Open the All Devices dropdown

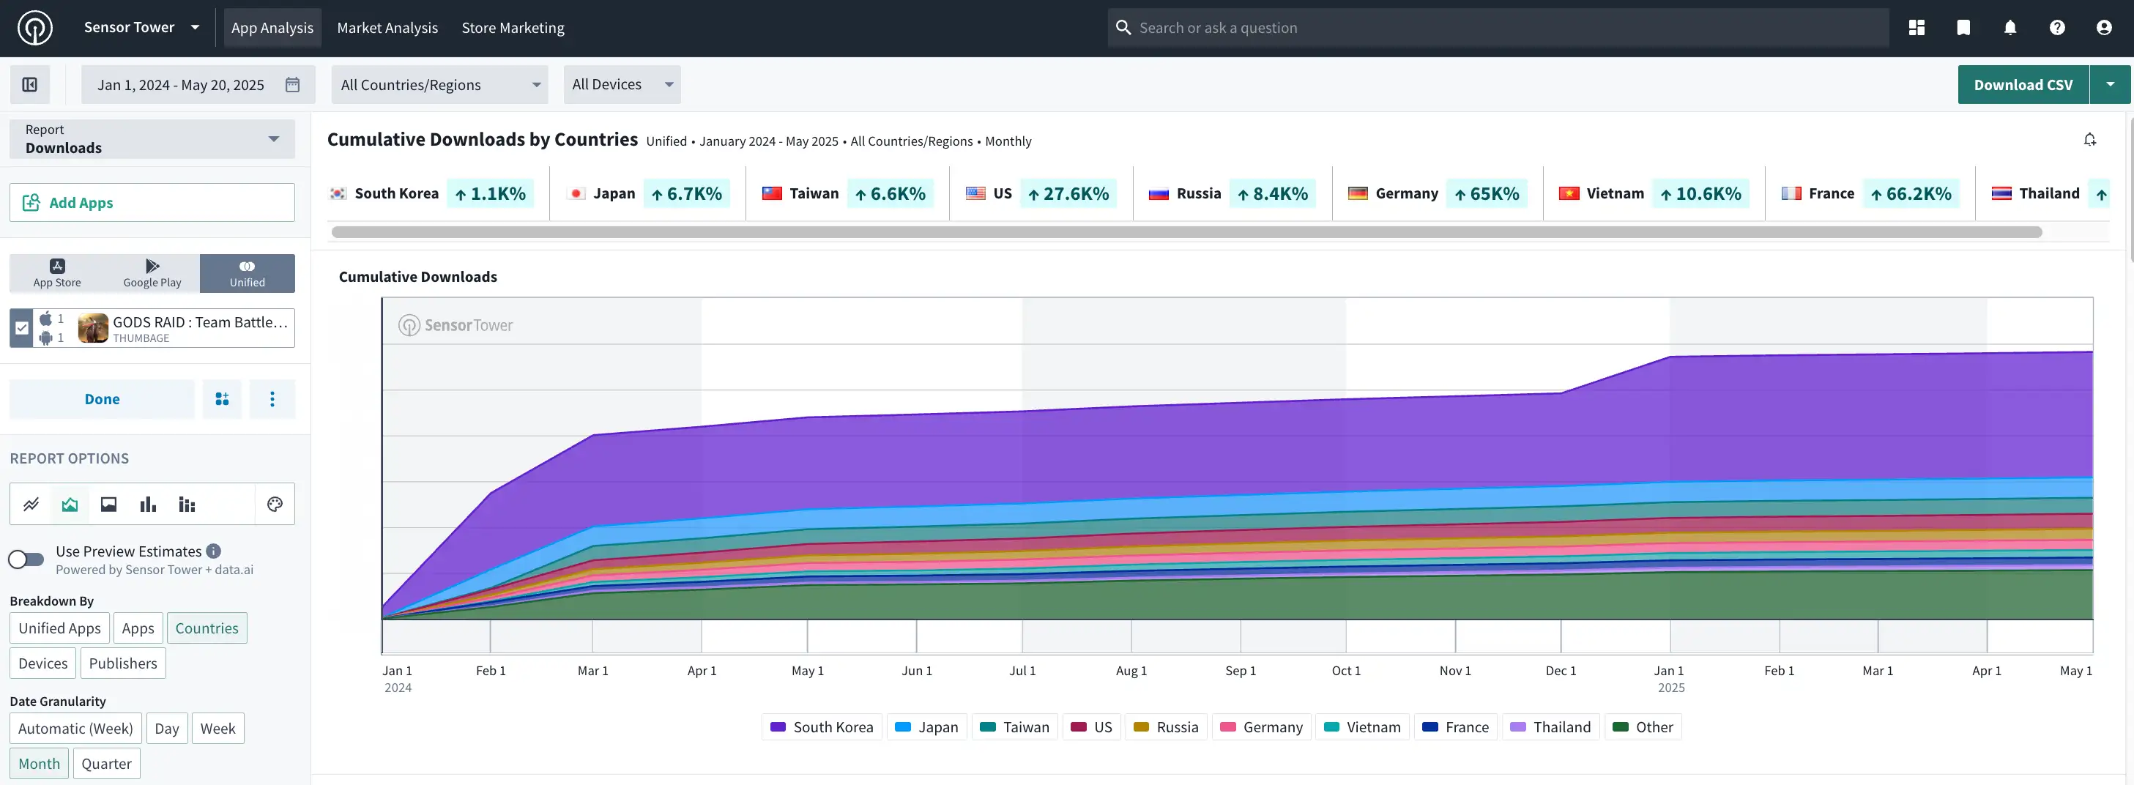coord(622,84)
